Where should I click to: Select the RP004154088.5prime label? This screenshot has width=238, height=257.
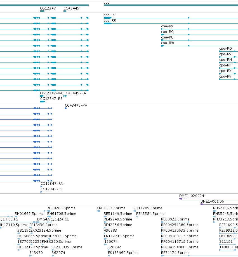point(180,247)
